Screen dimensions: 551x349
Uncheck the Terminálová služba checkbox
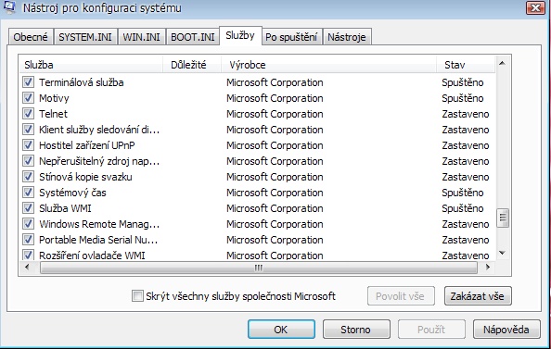(x=28, y=82)
